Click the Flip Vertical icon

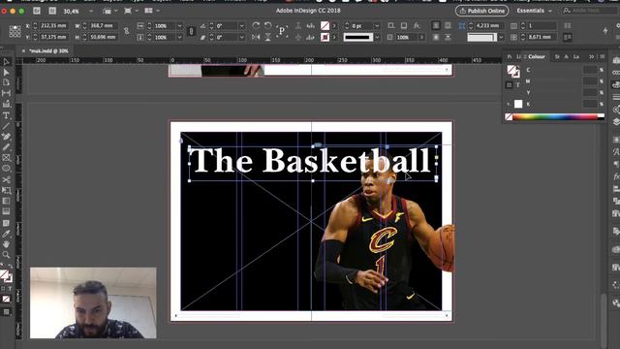point(267,37)
